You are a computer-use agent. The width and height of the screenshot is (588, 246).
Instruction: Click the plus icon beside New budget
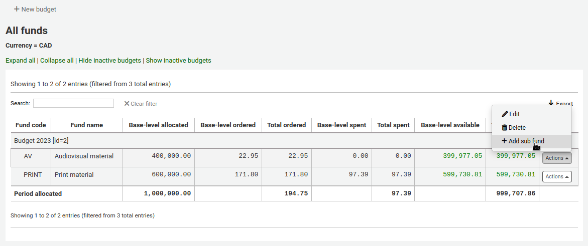17,10
